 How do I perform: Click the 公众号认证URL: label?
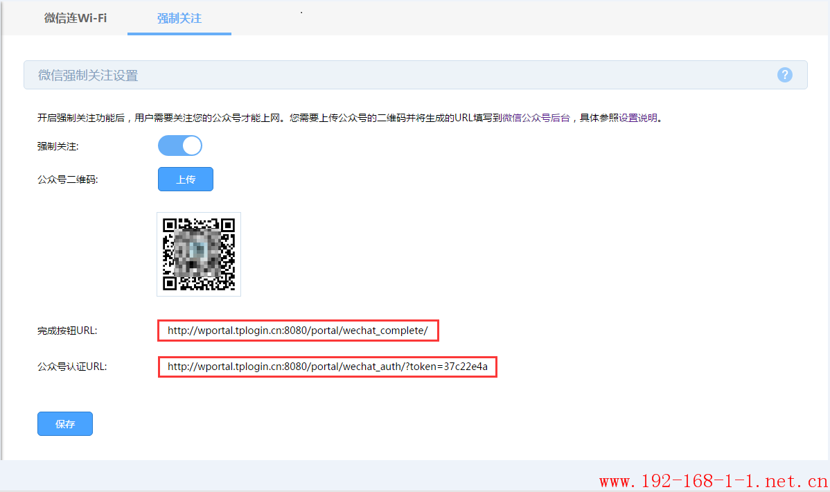click(72, 367)
